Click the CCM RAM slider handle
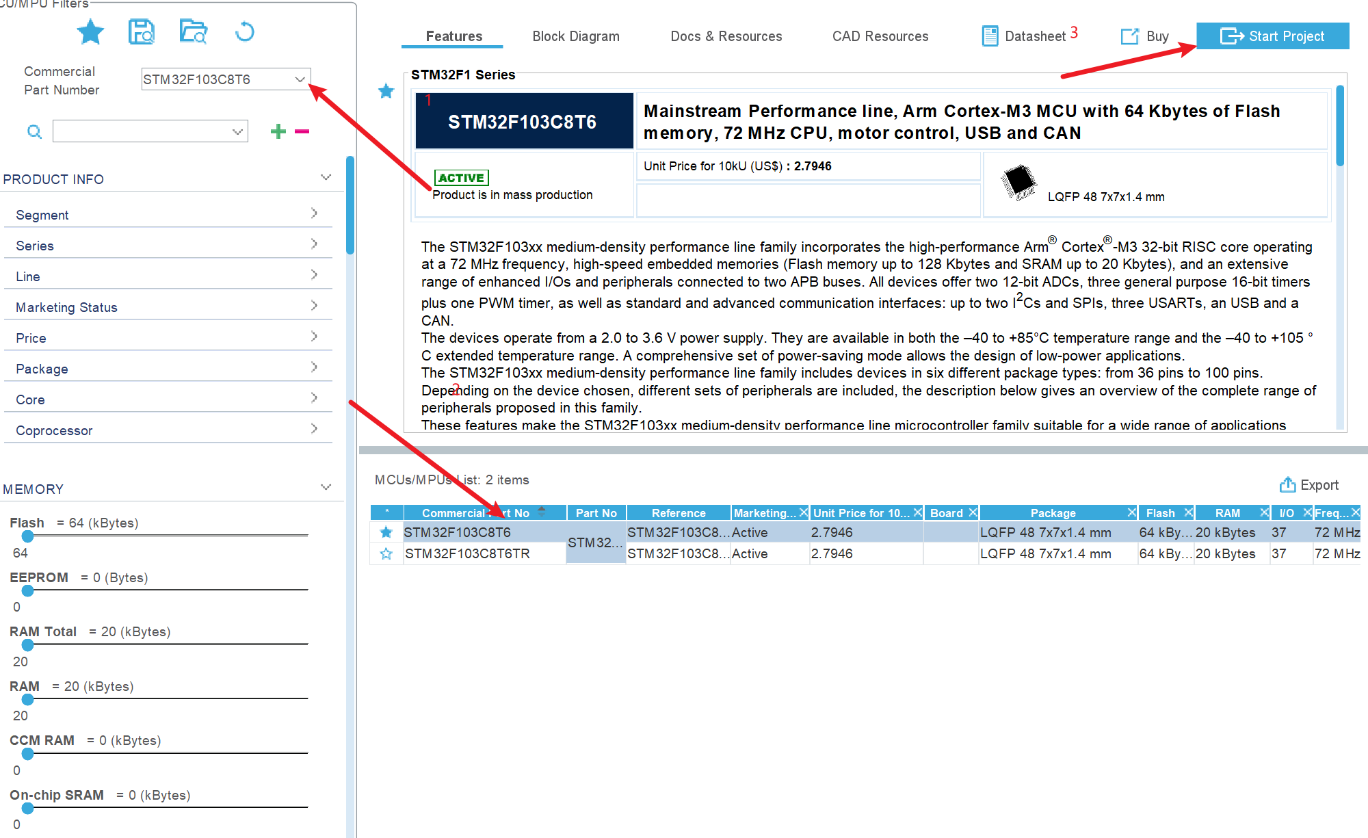This screenshot has height=838, width=1368. [x=27, y=754]
